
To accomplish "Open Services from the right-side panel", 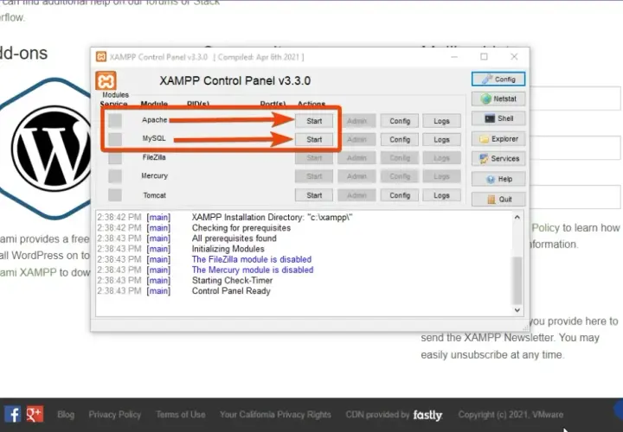I will [498, 159].
